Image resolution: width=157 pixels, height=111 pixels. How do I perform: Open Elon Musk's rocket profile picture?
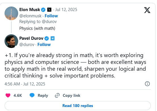coord(11,13)
